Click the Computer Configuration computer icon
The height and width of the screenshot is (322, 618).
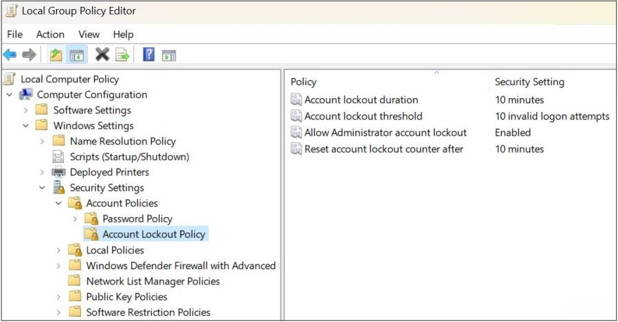pyautogui.click(x=26, y=95)
